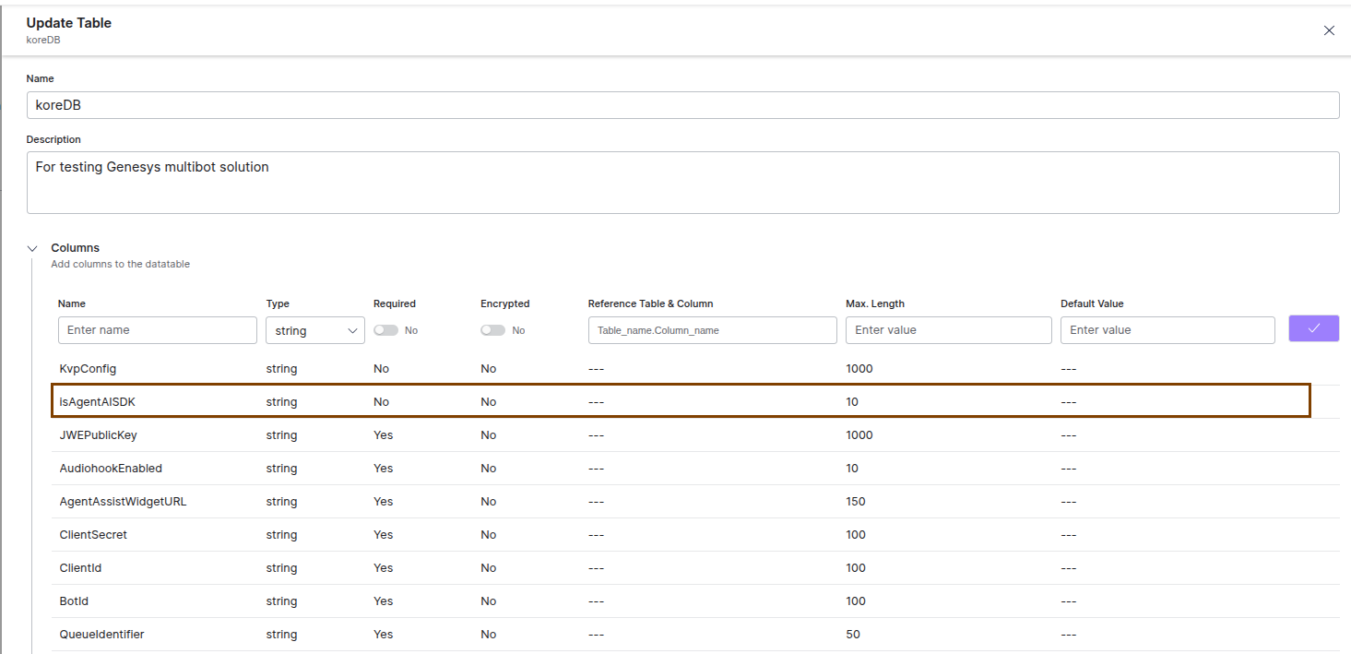Screen dimensions: 1351x654
Task: Click the table Name field
Action: [x=682, y=105]
